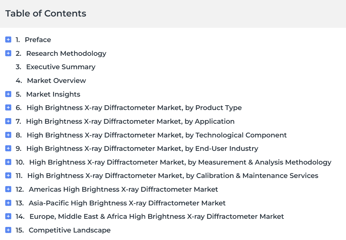Expand the by Product Type section
The image size is (346, 240).
click(x=8, y=108)
